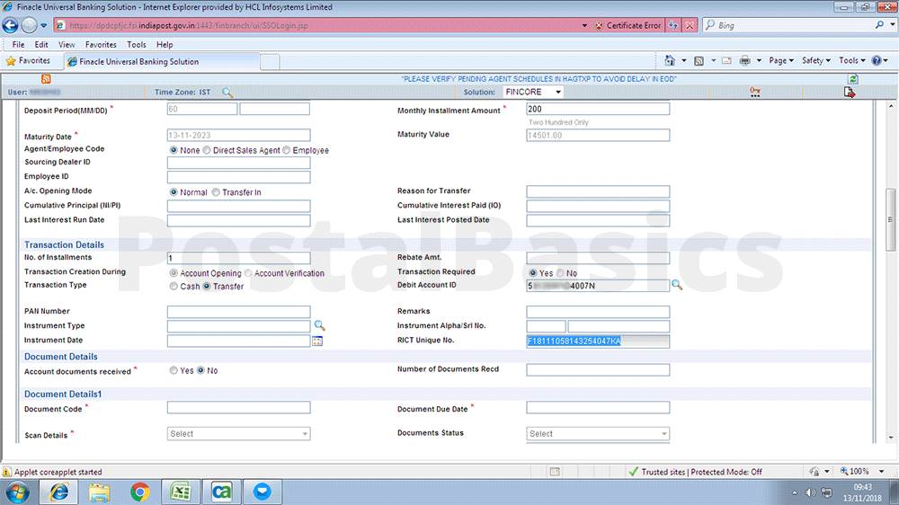The height and width of the screenshot is (505, 899).
Task: Click the logout icon at top right
Action: point(849,93)
